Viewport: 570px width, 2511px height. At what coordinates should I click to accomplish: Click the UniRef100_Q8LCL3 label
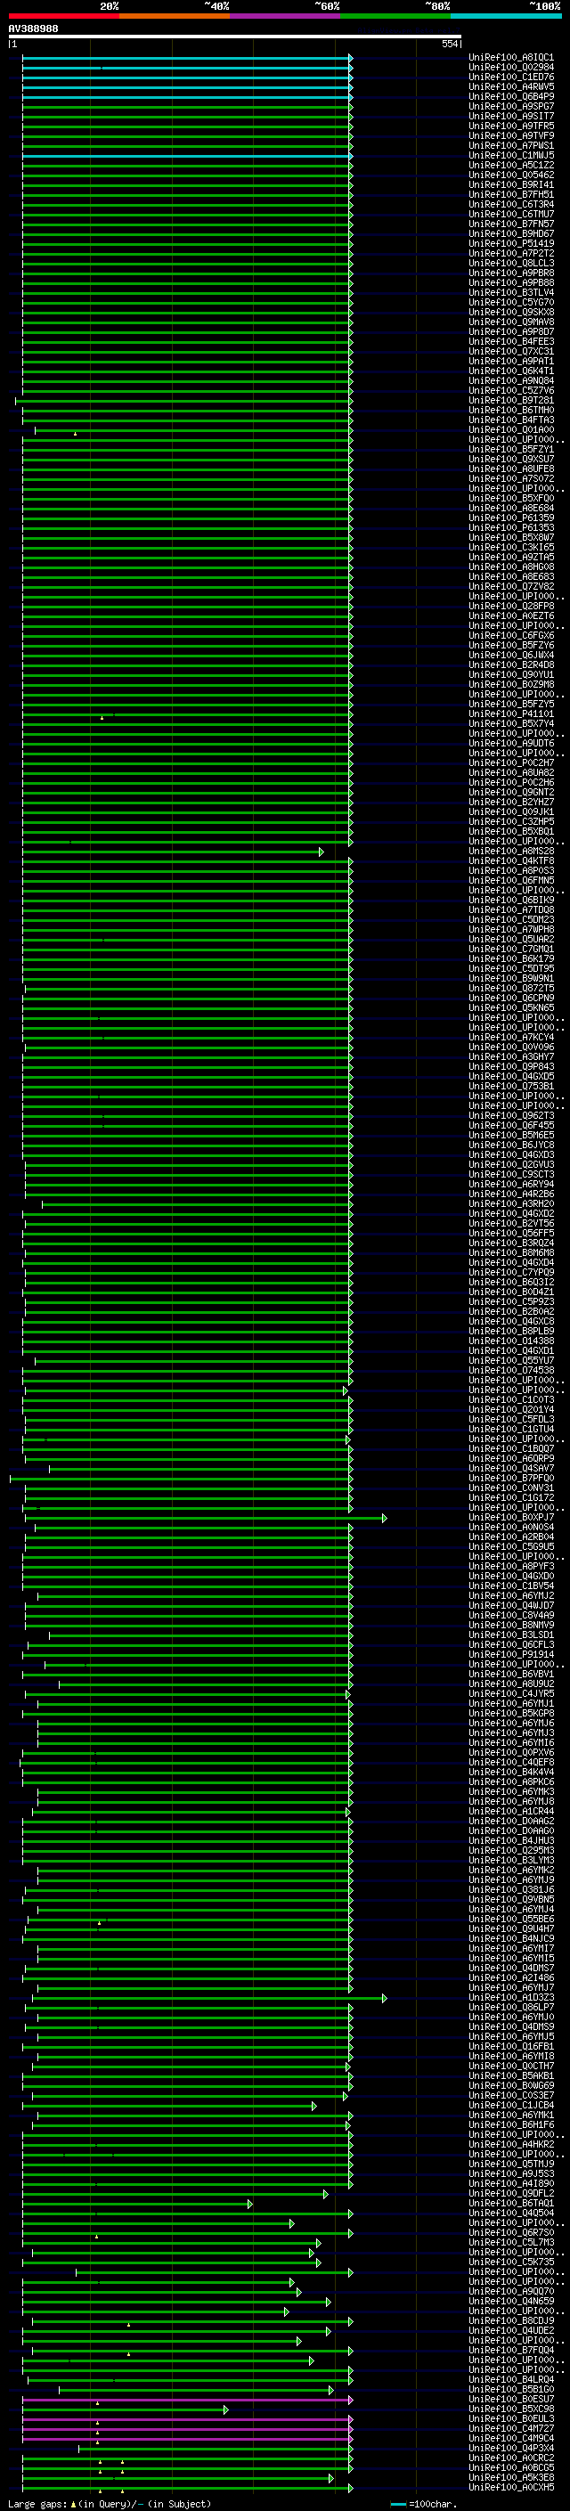(x=511, y=263)
